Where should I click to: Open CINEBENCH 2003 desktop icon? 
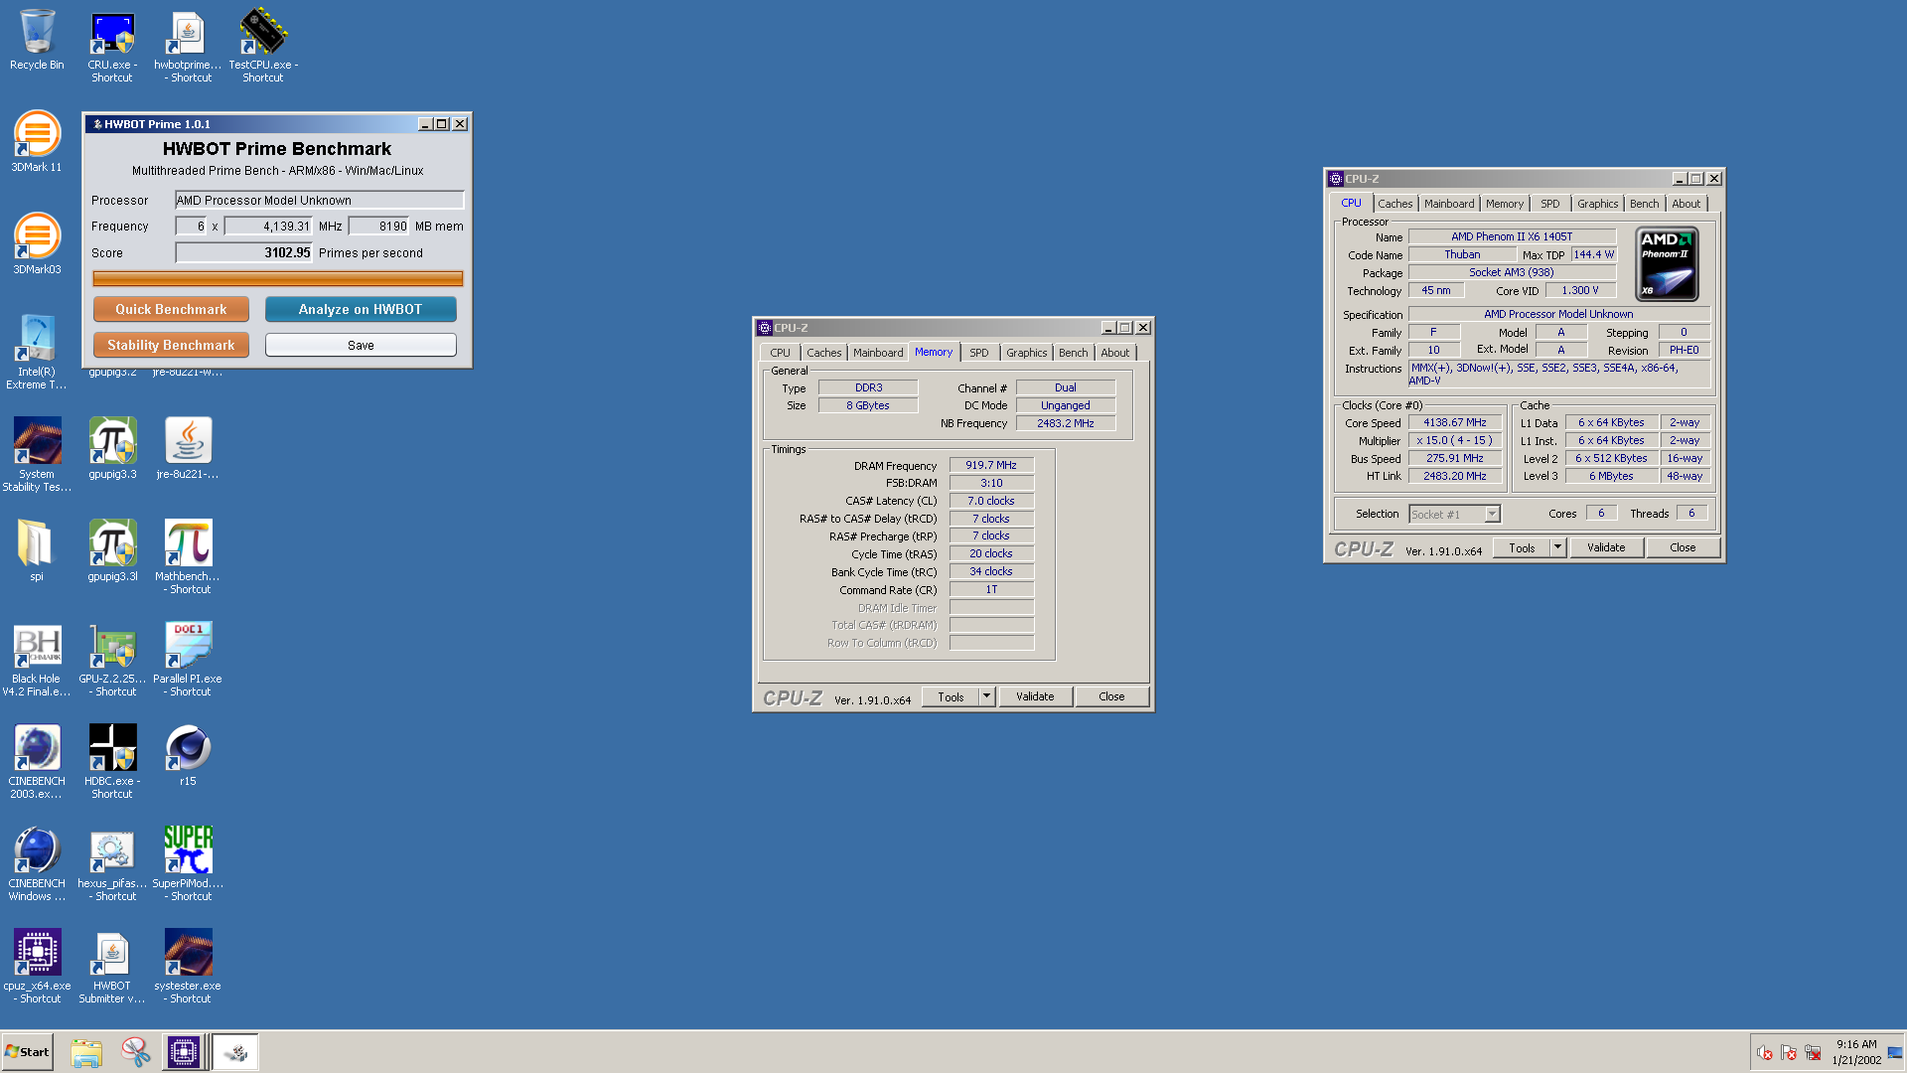tap(37, 761)
